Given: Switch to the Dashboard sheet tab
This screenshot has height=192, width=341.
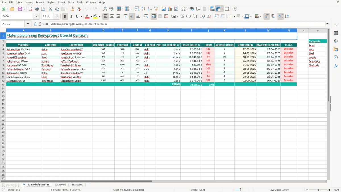Looking at the screenshot, I should [60, 185].
